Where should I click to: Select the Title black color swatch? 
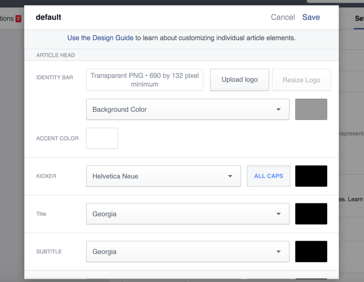(311, 214)
